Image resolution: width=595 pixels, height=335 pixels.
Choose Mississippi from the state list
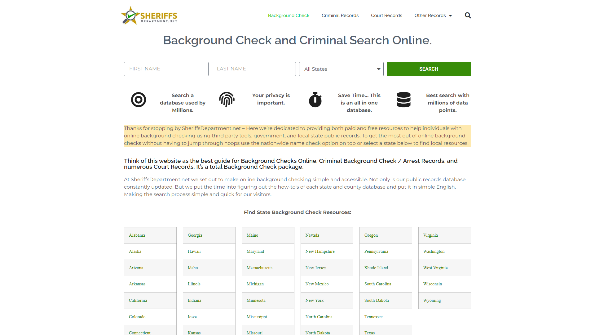pyautogui.click(x=257, y=317)
